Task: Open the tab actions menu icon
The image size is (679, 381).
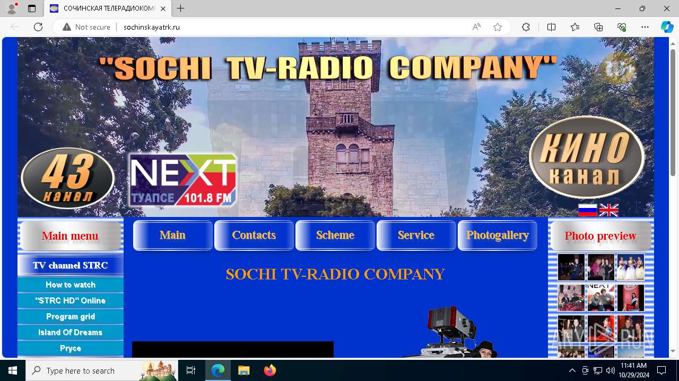Action: 32,8
